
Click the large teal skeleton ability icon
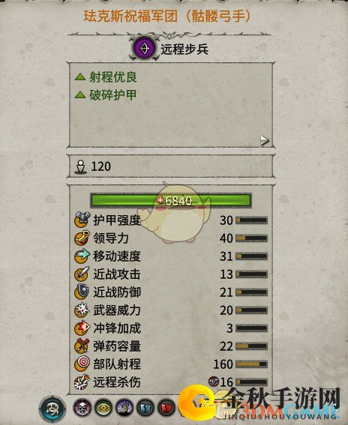point(52,409)
